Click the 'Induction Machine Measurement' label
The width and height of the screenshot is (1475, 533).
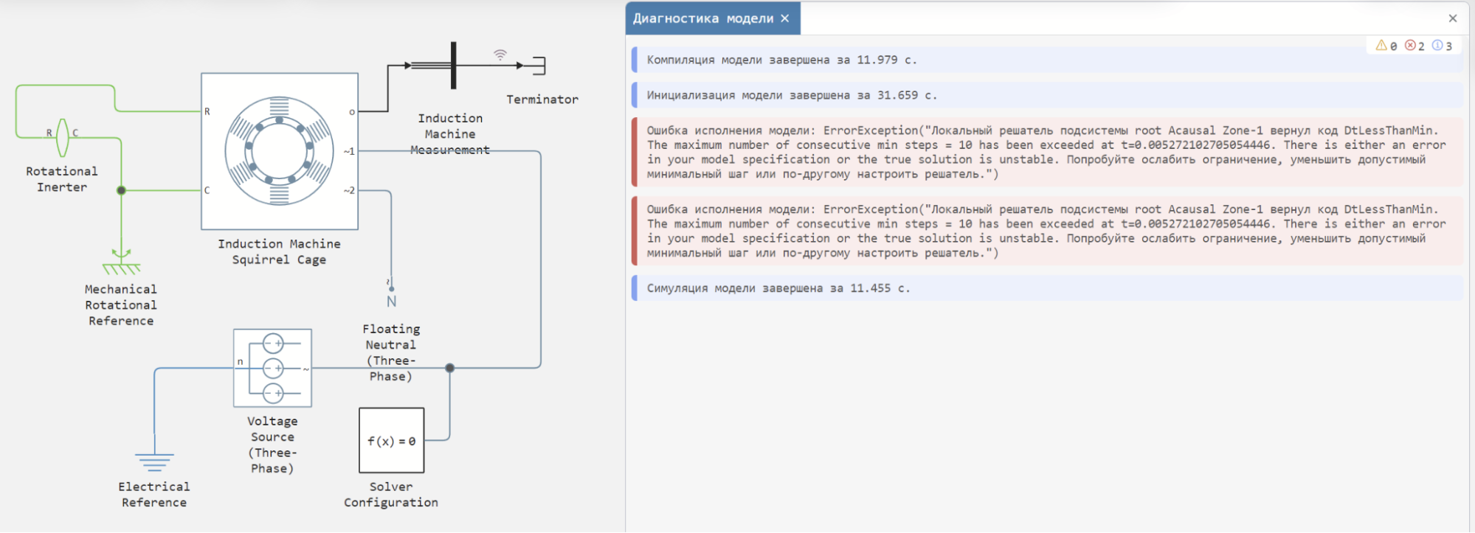(450, 134)
